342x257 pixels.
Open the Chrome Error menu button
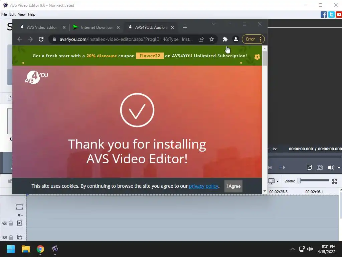253,39
